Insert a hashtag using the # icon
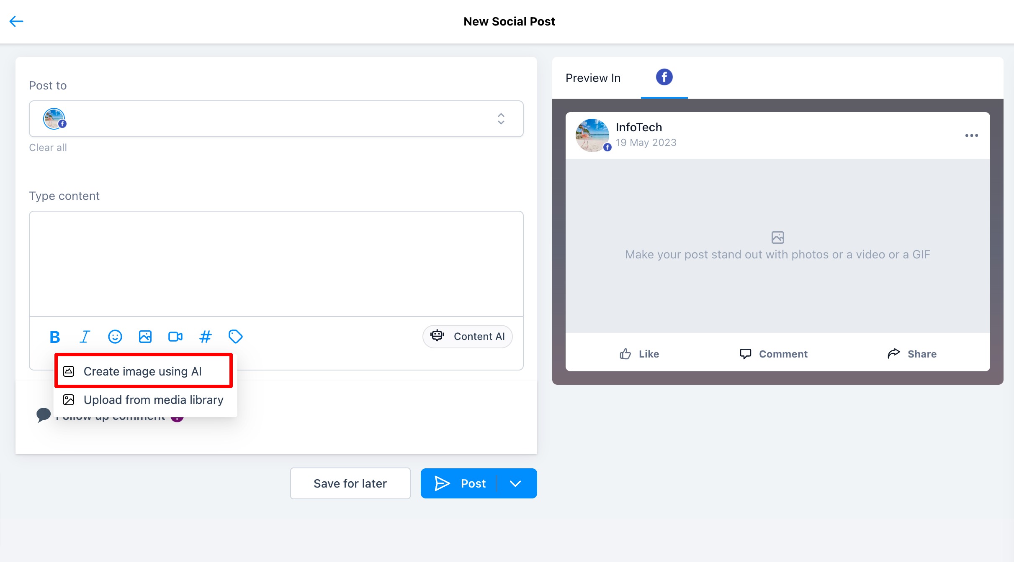This screenshot has height=562, width=1014. pos(205,337)
